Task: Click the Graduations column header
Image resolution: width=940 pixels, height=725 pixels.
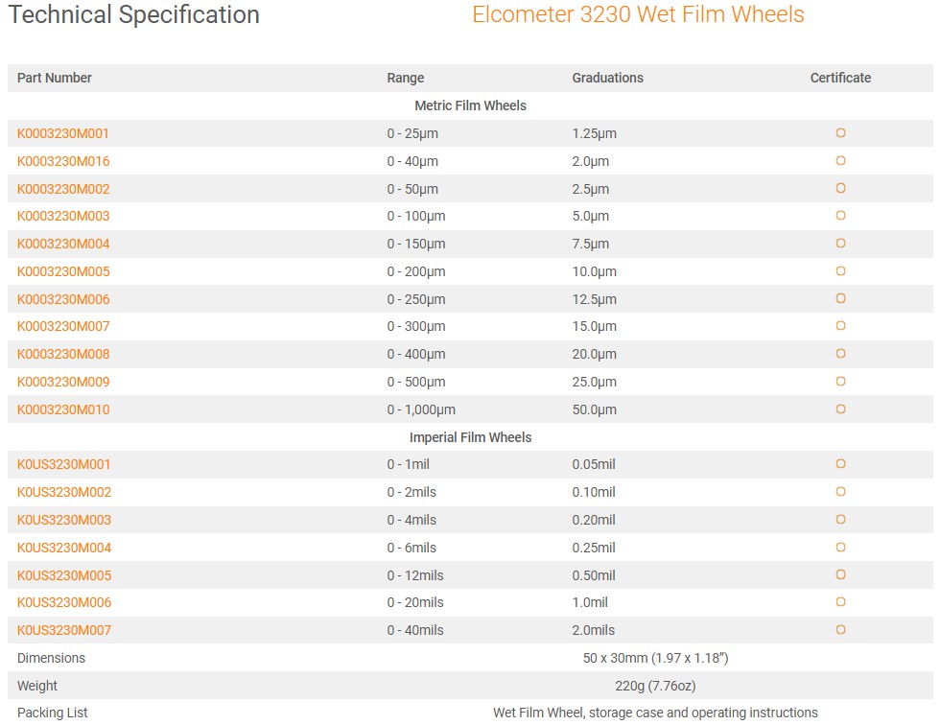Action: coord(607,78)
